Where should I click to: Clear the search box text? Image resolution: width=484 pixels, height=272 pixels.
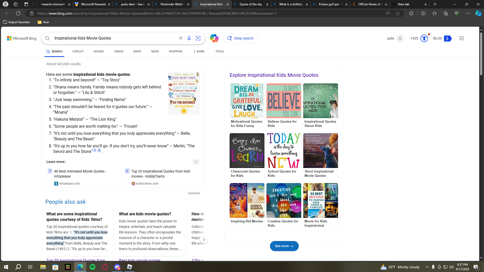pos(181,38)
